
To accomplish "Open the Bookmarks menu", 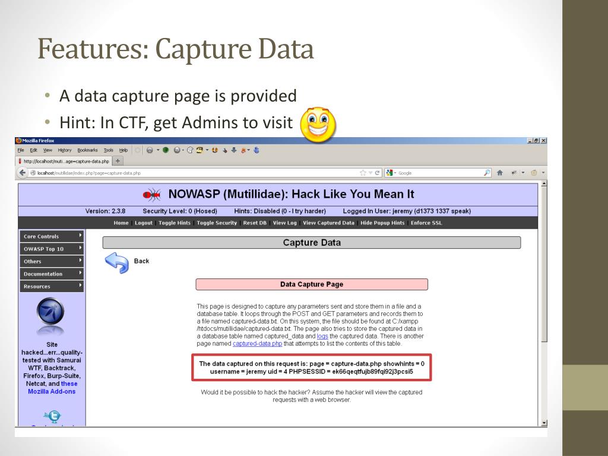I will pos(88,150).
